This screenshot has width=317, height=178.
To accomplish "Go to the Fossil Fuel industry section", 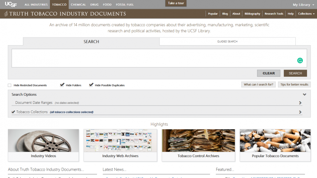I will (x=125, y=5).
